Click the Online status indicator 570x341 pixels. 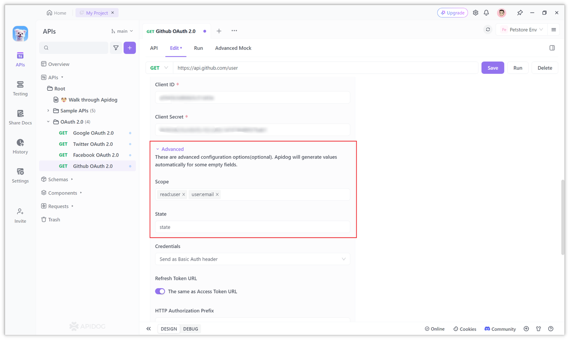435,329
